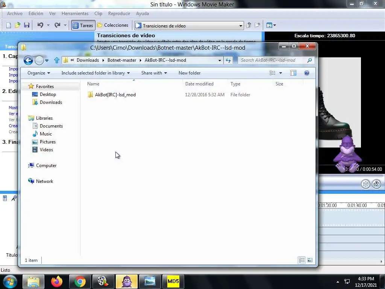
Task: Toggle the Tareas pane button
Action: [x=83, y=25]
